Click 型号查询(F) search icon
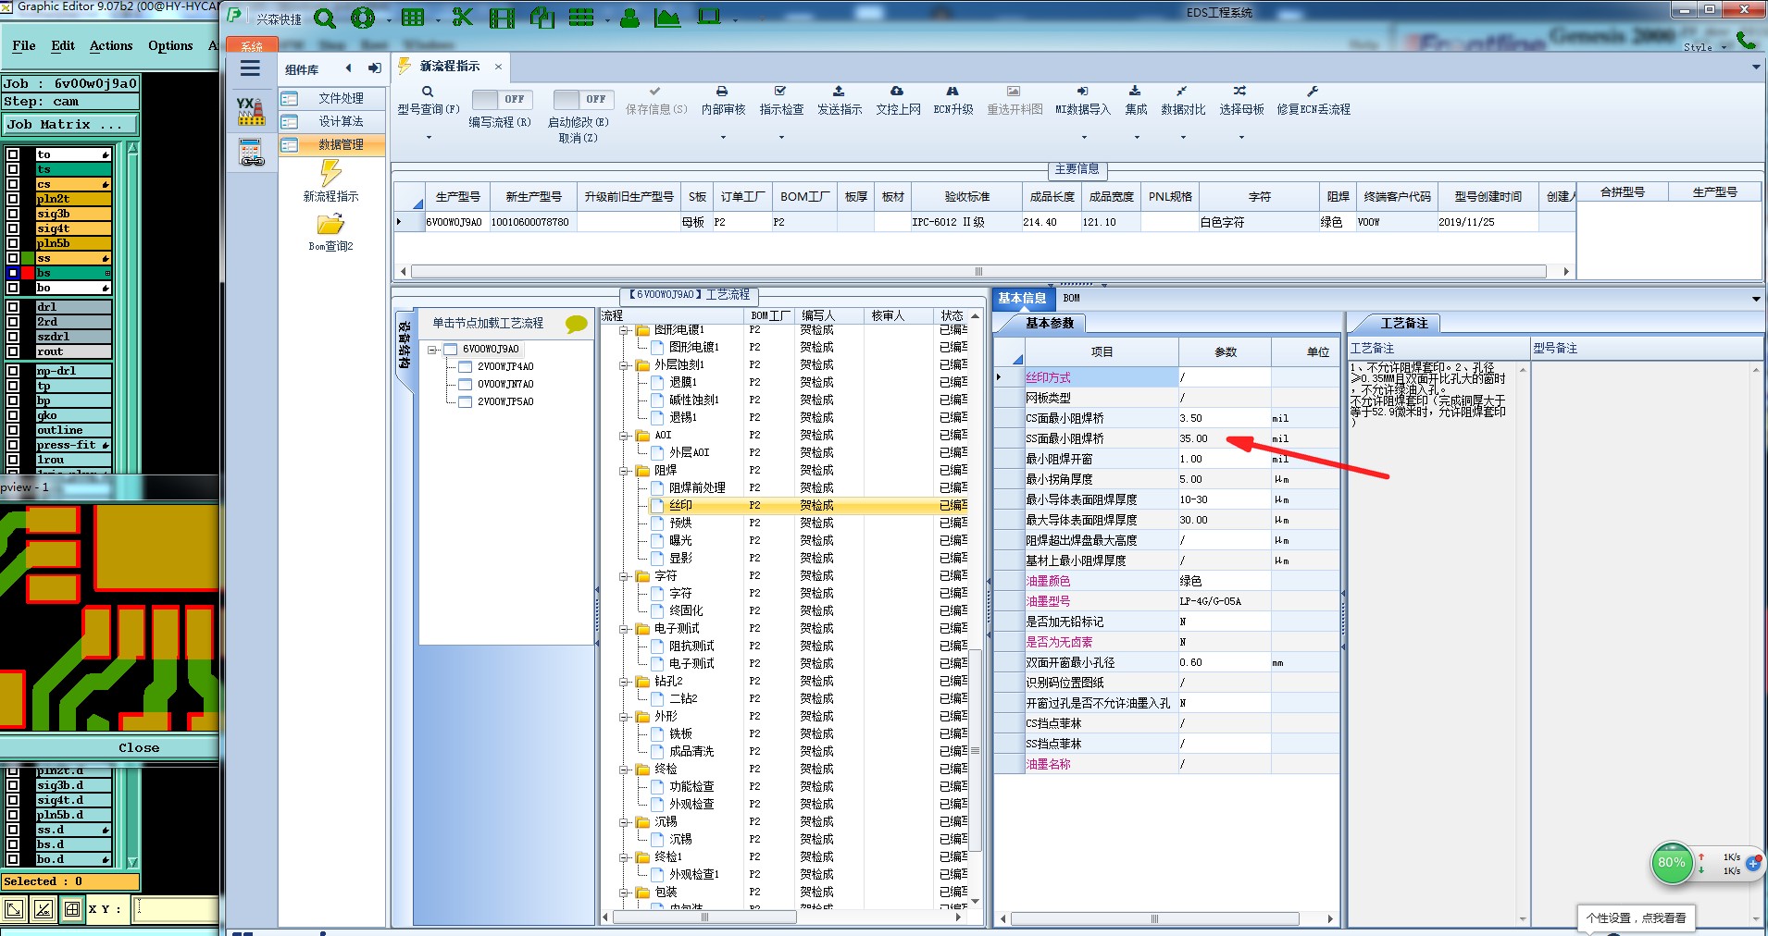The image size is (1768, 936). click(428, 92)
